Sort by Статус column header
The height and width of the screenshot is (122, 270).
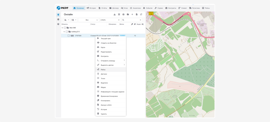93,24
